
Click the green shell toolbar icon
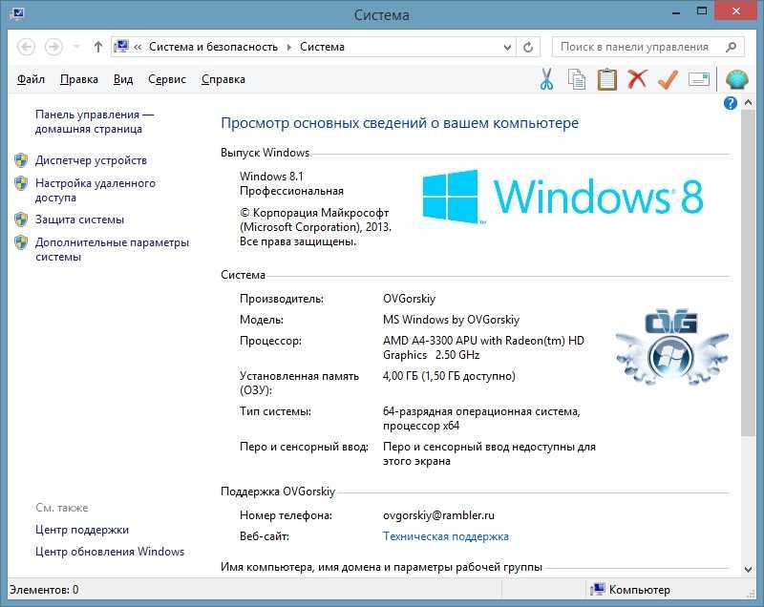click(736, 79)
